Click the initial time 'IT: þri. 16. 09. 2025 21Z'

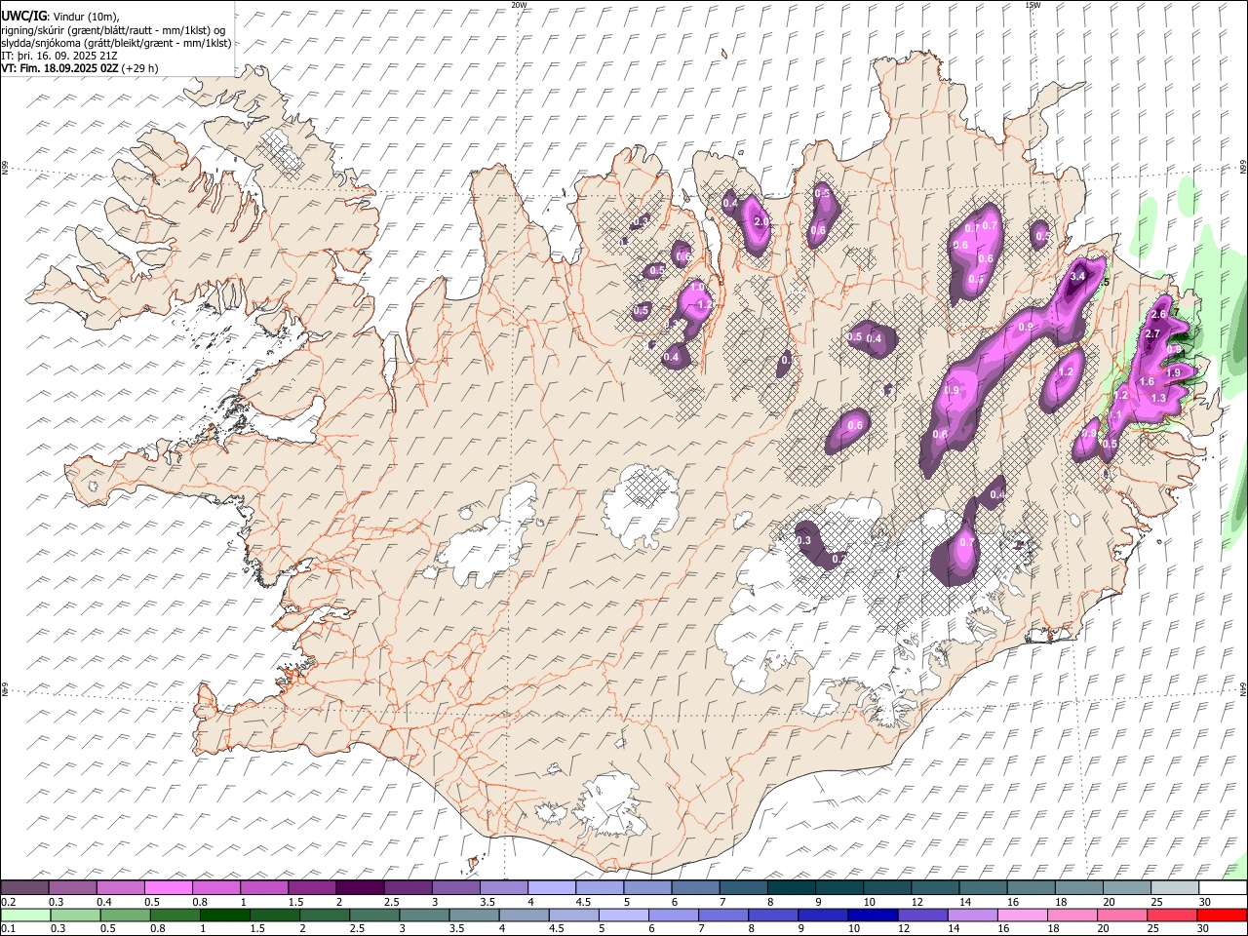pyautogui.click(x=58, y=56)
